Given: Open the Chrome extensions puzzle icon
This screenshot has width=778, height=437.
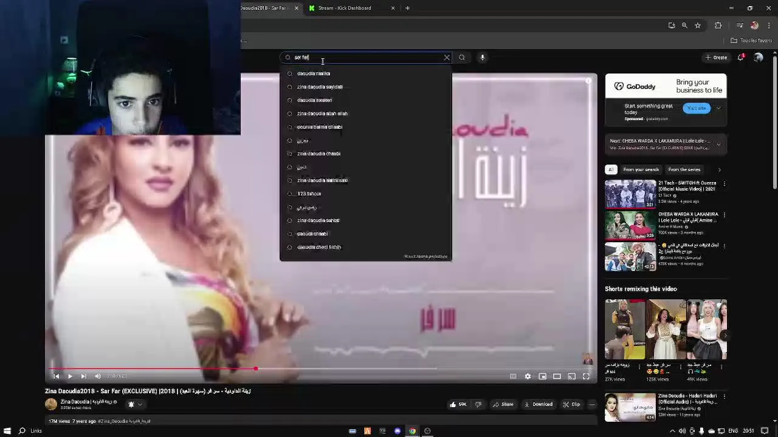Looking at the screenshot, I should 718,25.
